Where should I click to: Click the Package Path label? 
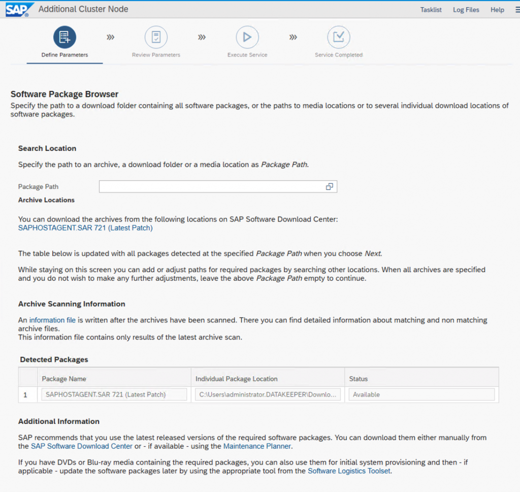pos(38,187)
